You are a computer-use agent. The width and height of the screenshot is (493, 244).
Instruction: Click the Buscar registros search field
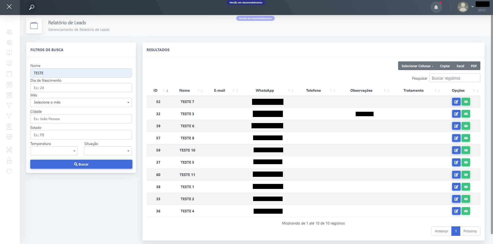(455, 78)
